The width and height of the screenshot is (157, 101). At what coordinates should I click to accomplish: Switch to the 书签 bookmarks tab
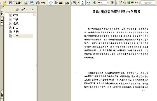[x=2, y=12]
